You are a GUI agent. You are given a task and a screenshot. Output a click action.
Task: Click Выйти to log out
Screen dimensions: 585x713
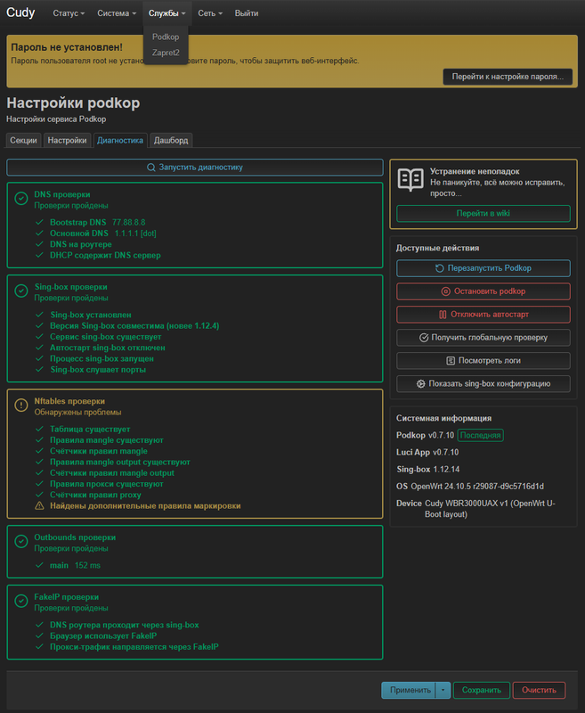247,13
